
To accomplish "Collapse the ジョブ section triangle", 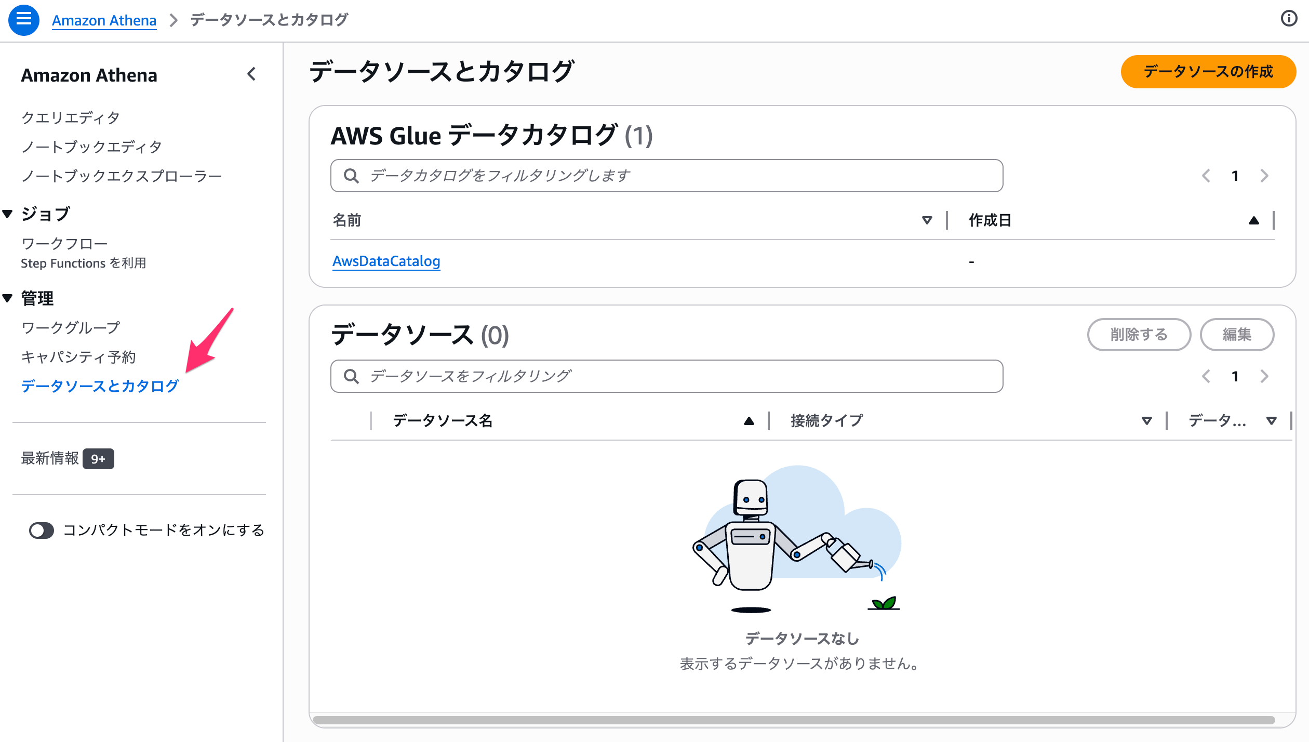I will (7, 214).
